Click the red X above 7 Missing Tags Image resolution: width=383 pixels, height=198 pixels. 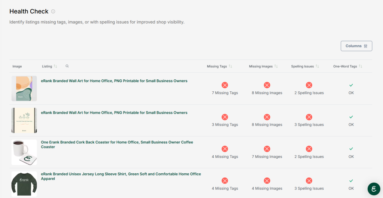[225, 85]
